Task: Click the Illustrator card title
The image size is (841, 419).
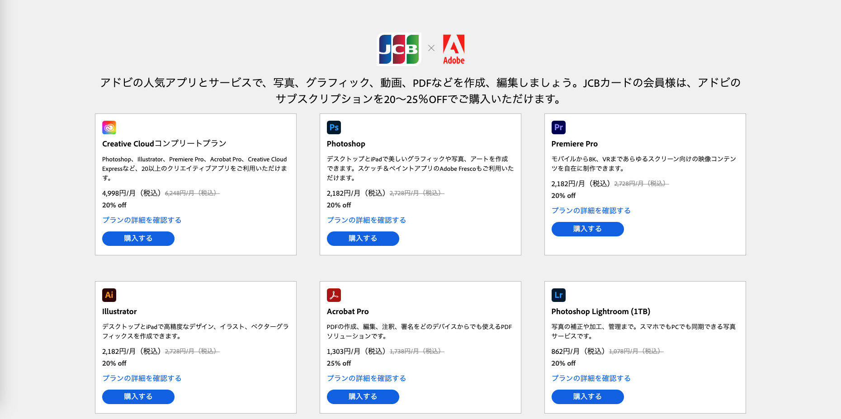Action: click(x=119, y=311)
